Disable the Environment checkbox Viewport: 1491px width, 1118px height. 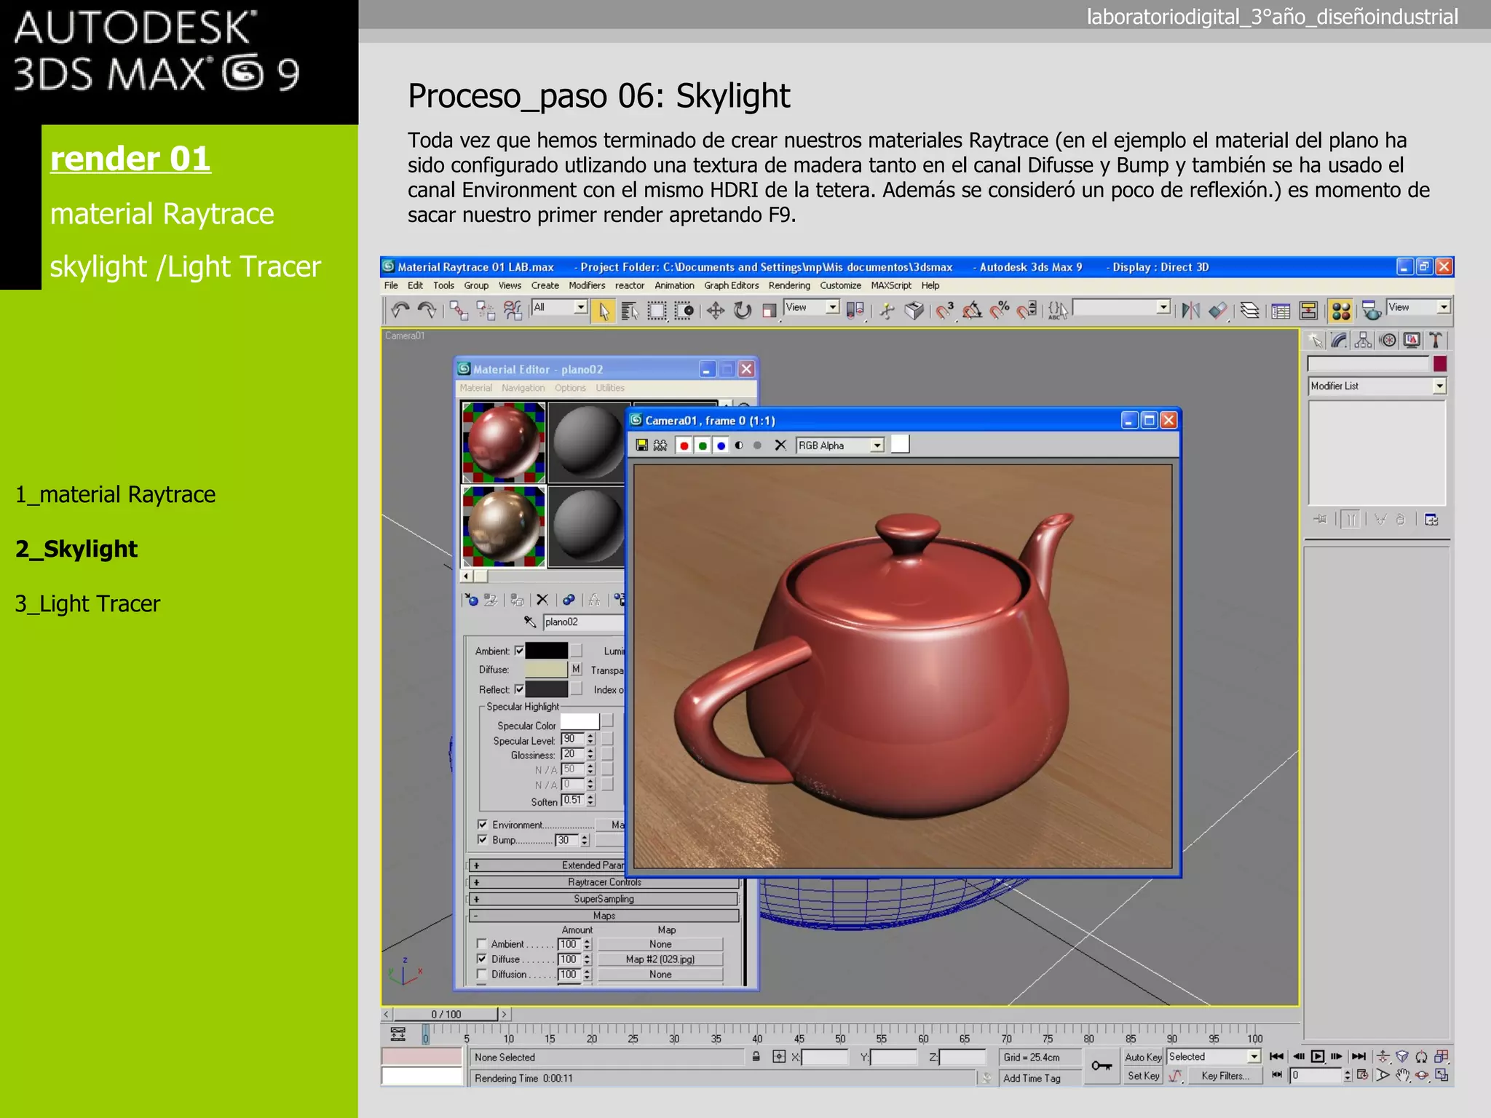pyautogui.click(x=482, y=824)
